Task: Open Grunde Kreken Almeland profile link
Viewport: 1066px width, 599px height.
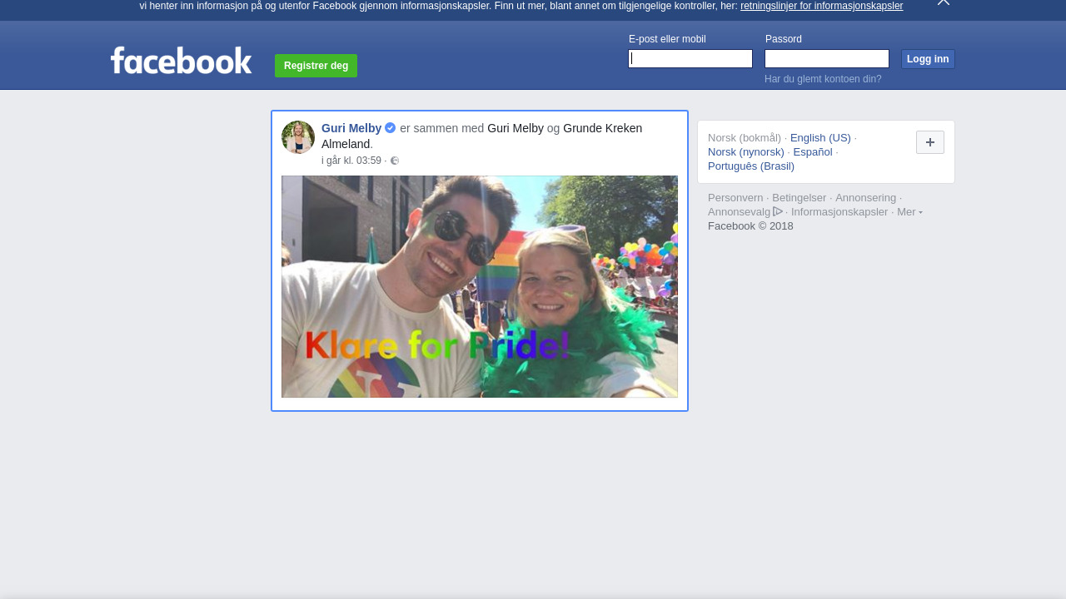Action: (481, 136)
